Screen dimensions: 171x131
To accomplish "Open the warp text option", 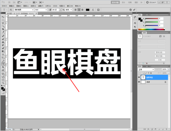I will (x=93, y=10).
